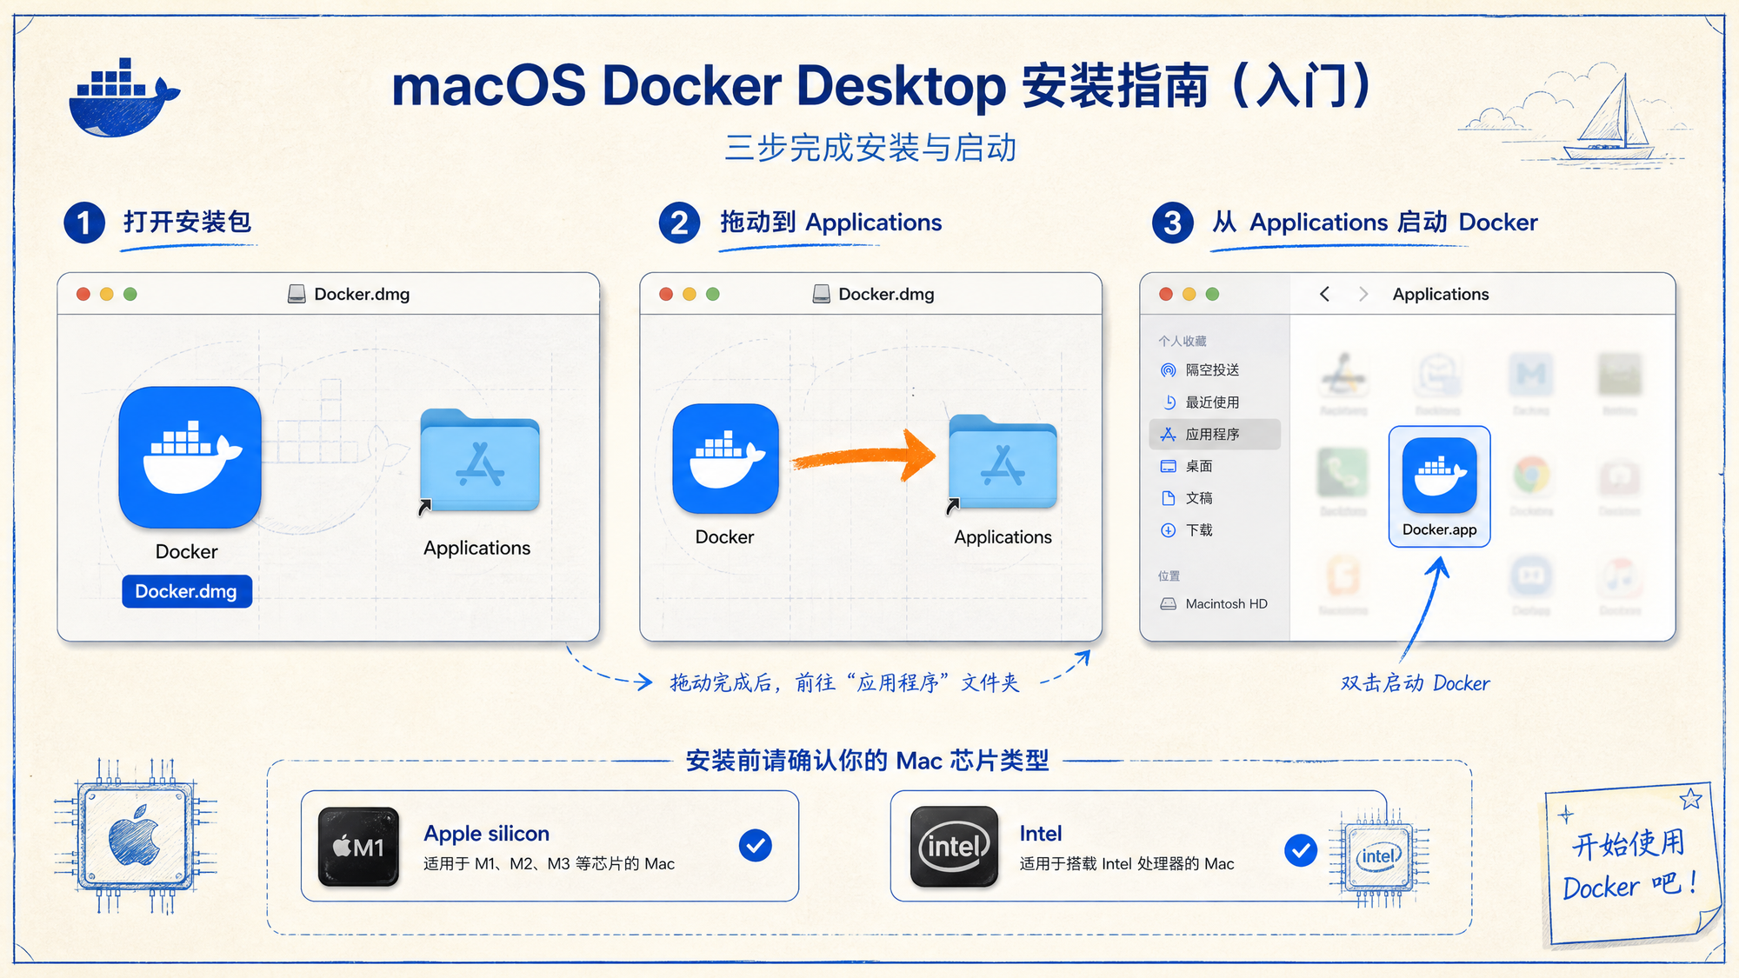
Task: Click the download icon beside 下载
Action: tap(1169, 530)
